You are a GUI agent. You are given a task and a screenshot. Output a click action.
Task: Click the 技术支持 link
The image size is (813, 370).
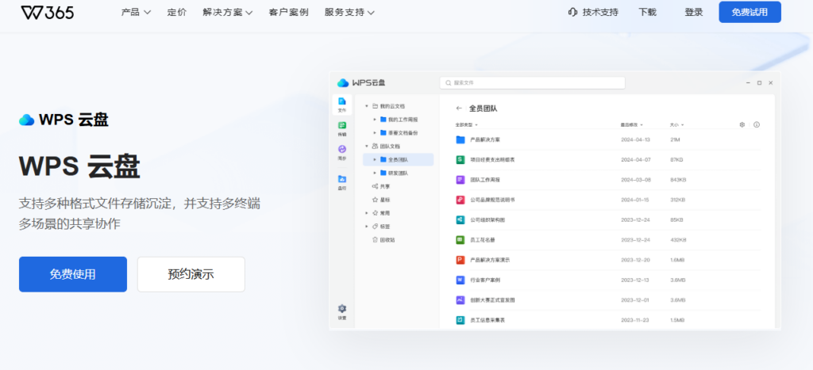600,13
